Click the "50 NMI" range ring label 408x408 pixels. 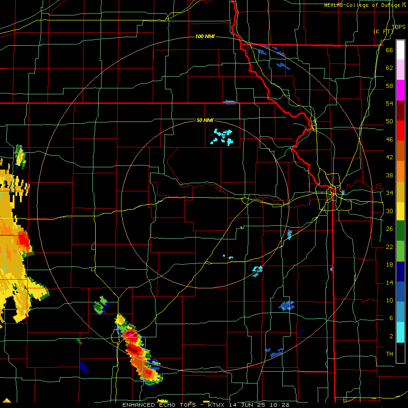click(205, 120)
